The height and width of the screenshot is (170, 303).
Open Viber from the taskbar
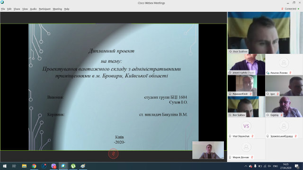(x=53, y=166)
